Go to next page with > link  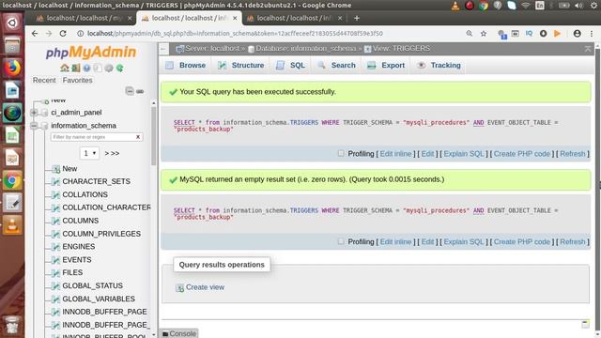pyautogui.click(x=106, y=153)
